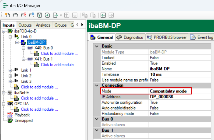The height and width of the screenshot is (140, 214).
Task: Open the PROFIBUS browser tab
Action: point(167,37)
